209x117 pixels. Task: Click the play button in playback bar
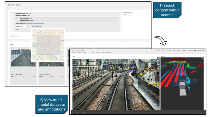pos(72,112)
